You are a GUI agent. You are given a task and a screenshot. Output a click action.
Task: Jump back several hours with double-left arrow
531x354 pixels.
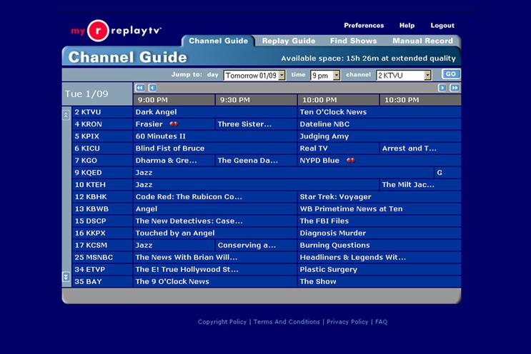coord(140,88)
